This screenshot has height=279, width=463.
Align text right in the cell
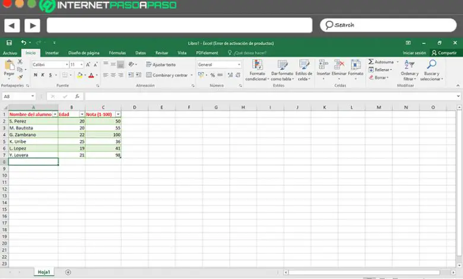(x=120, y=75)
